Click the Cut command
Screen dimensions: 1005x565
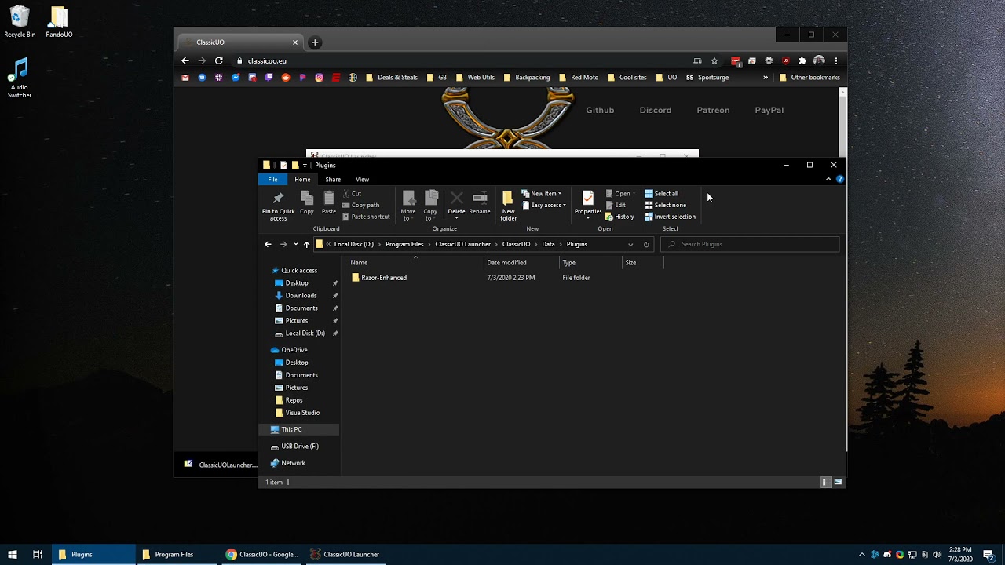click(x=352, y=194)
